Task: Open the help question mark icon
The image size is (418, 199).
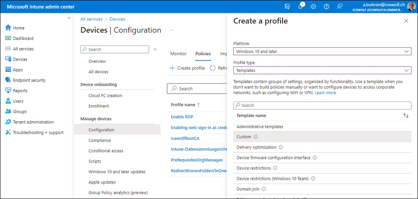Action: tap(326, 7)
